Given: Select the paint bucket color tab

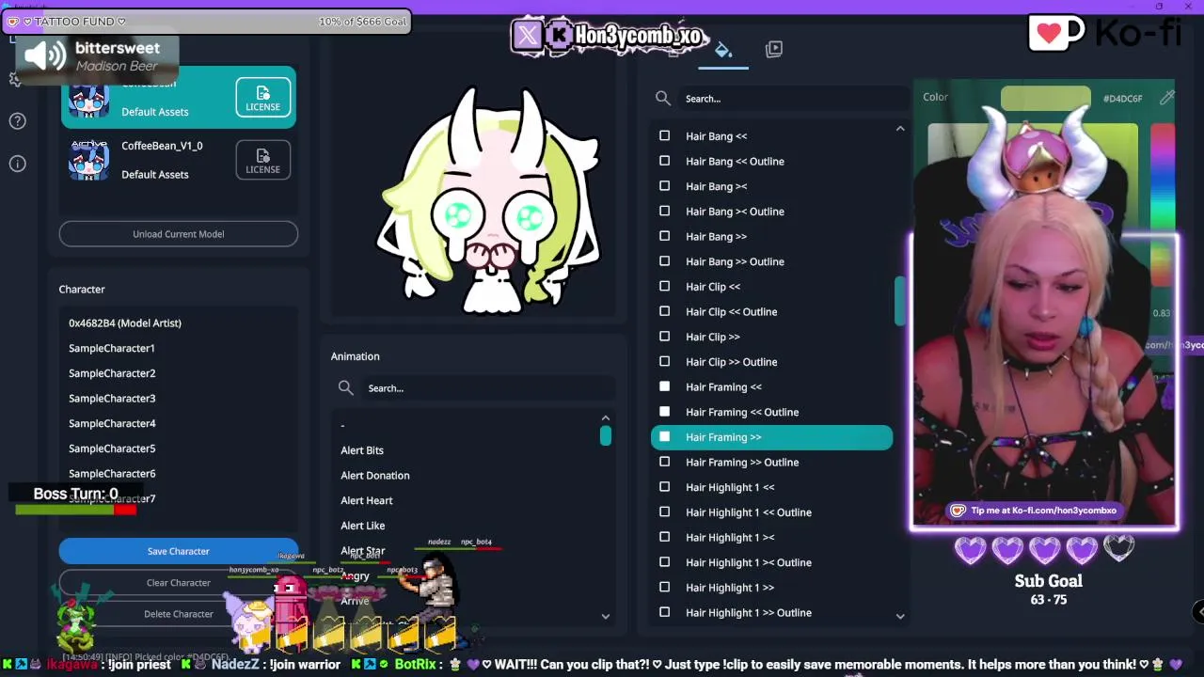Looking at the screenshot, I should (723, 50).
